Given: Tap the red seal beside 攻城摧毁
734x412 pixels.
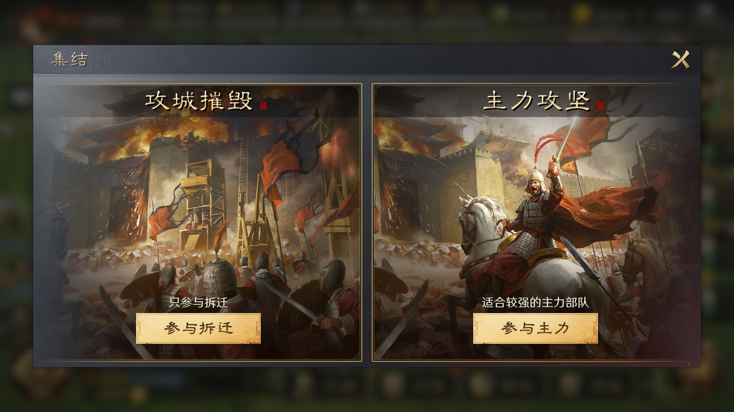Looking at the screenshot, I should pyautogui.click(x=264, y=105).
